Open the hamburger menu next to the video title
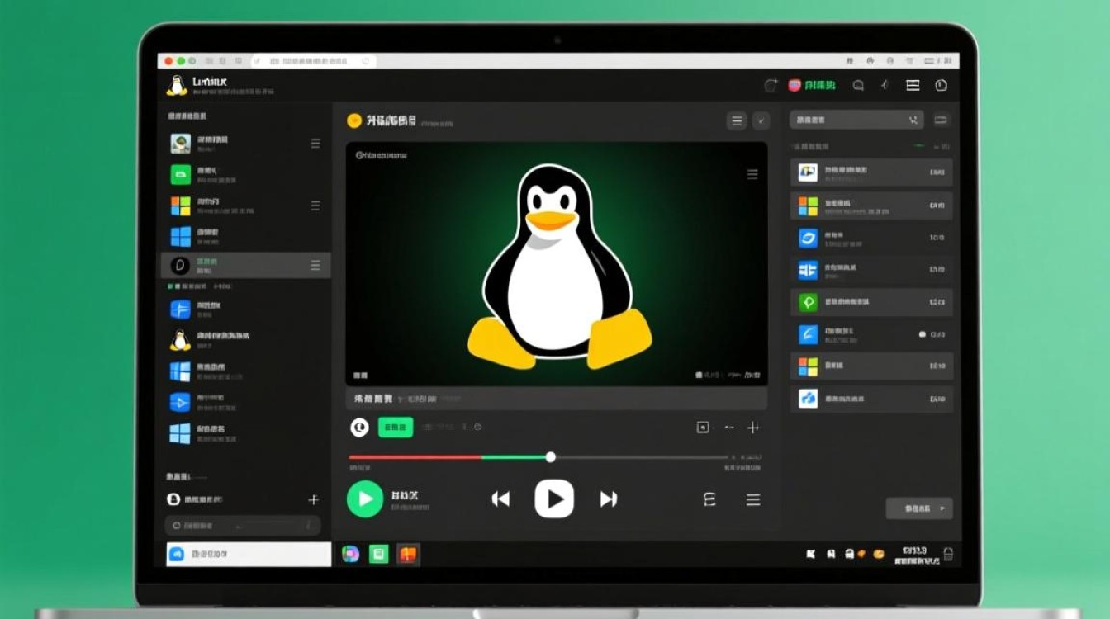Image resolution: width=1110 pixels, height=619 pixels. click(736, 120)
